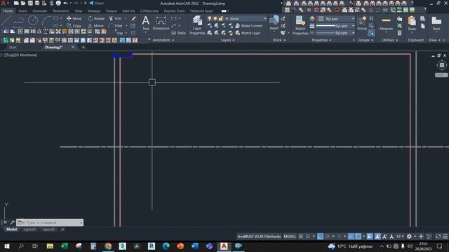Click the Move tool

point(74,19)
